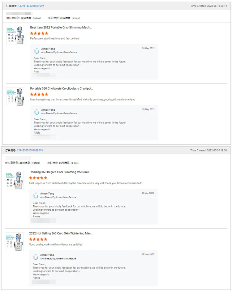This screenshot has width=232, height=291.
Task: Click star rating under Trending 360 Degree review
Action: (38, 178)
